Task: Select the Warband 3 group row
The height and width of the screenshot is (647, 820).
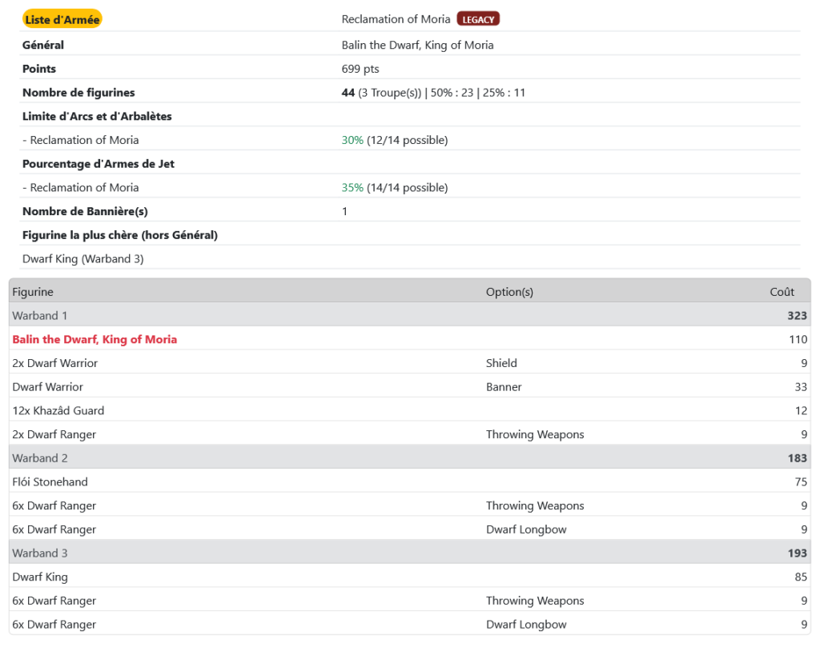Action: point(409,553)
